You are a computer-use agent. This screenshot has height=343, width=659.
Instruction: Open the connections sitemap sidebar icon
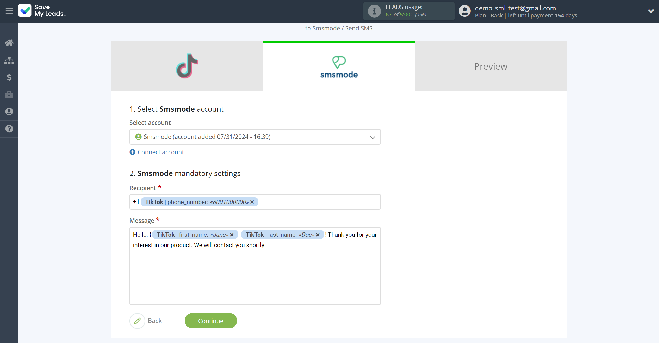[x=9, y=60]
